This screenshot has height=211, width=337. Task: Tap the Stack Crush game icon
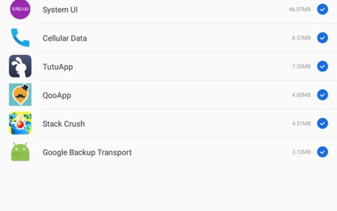(20, 123)
